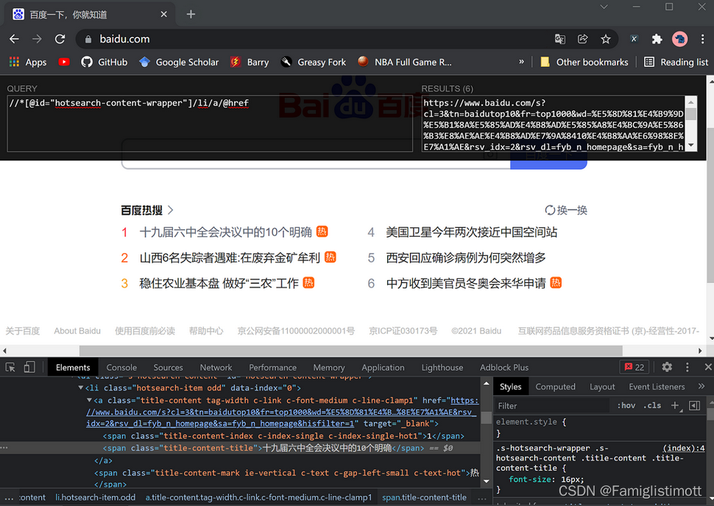
Task: Switch to the Console tab in DevTools
Action: pos(121,367)
